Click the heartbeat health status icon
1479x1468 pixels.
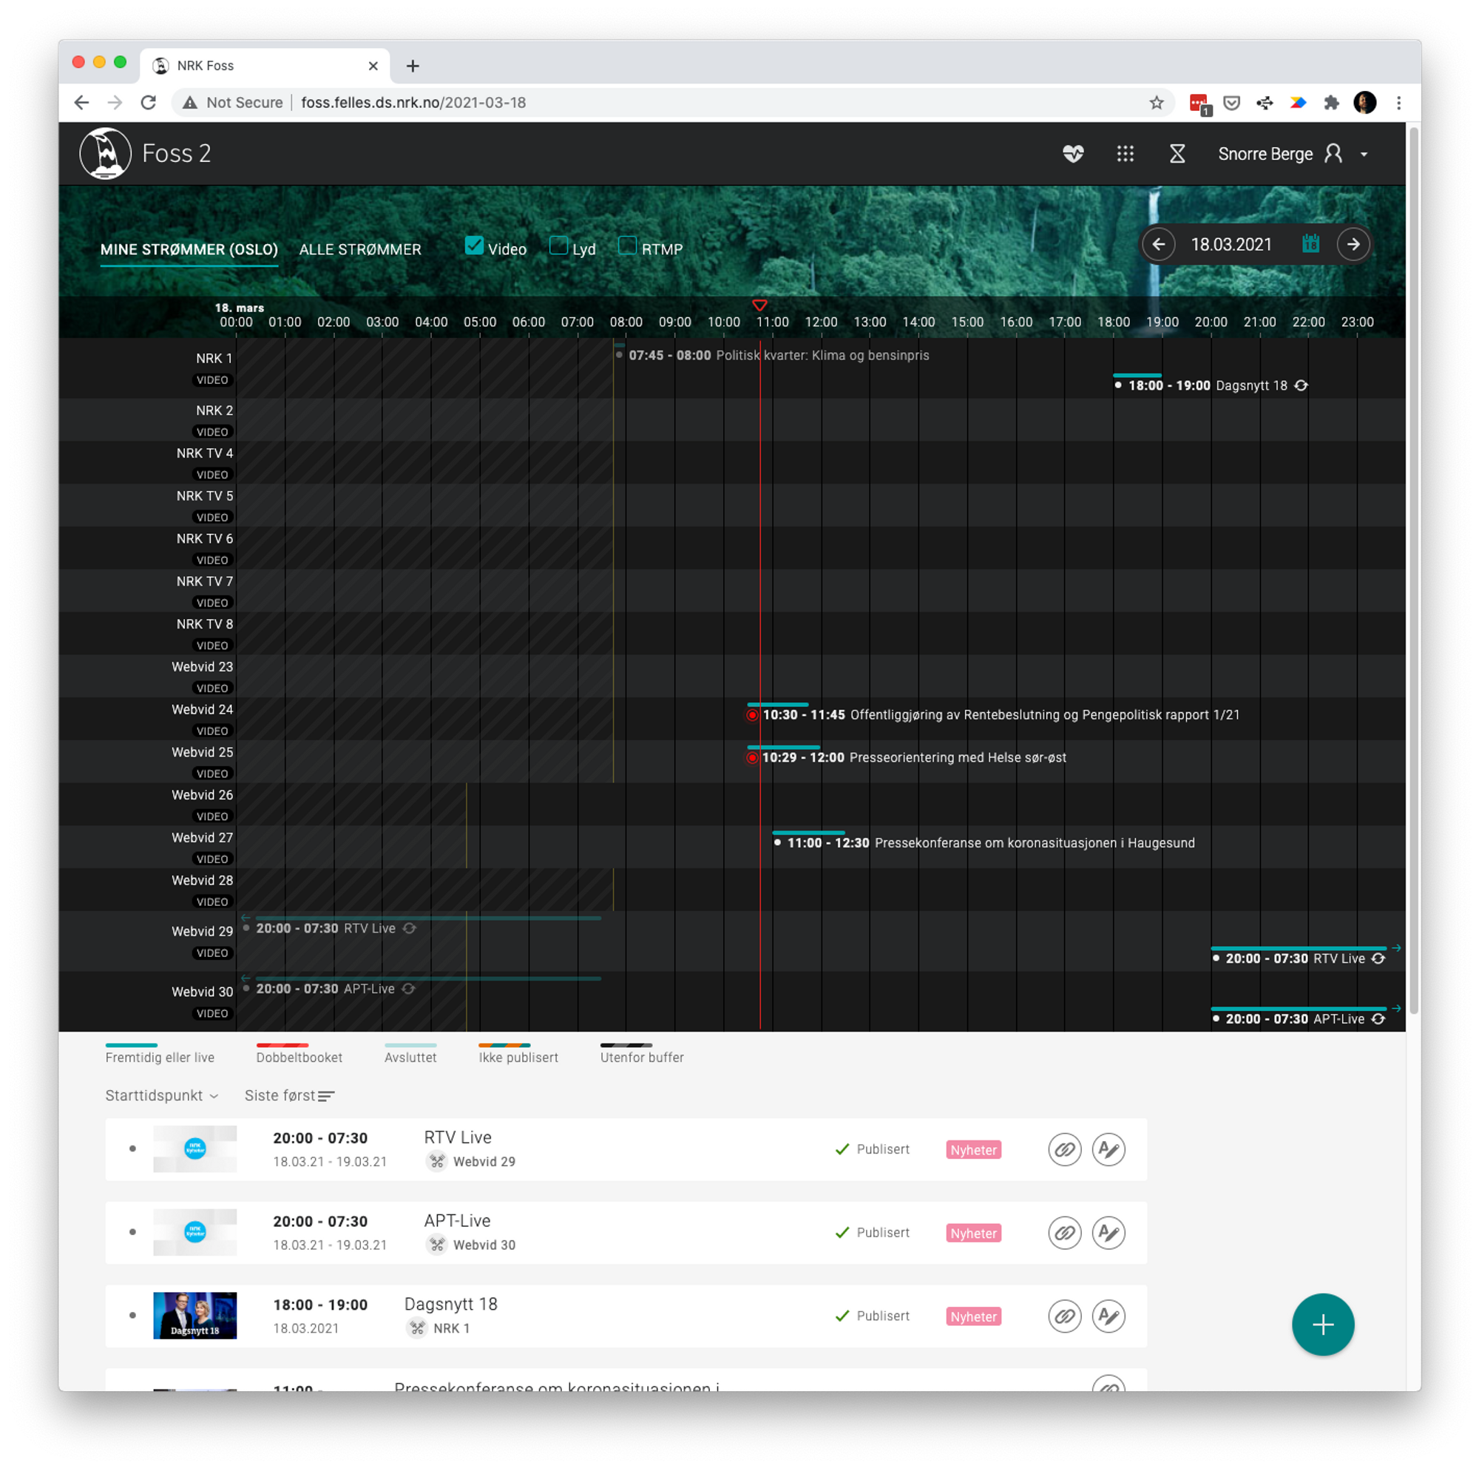tap(1072, 154)
